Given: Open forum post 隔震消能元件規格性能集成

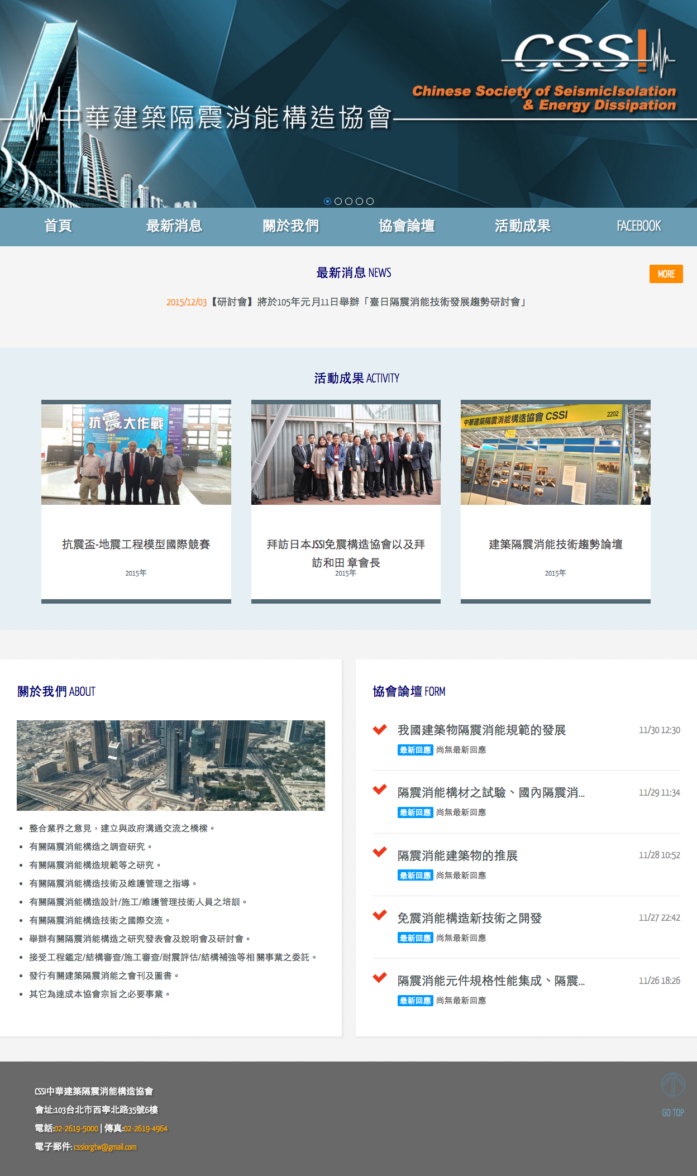Looking at the screenshot, I should click(490, 981).
